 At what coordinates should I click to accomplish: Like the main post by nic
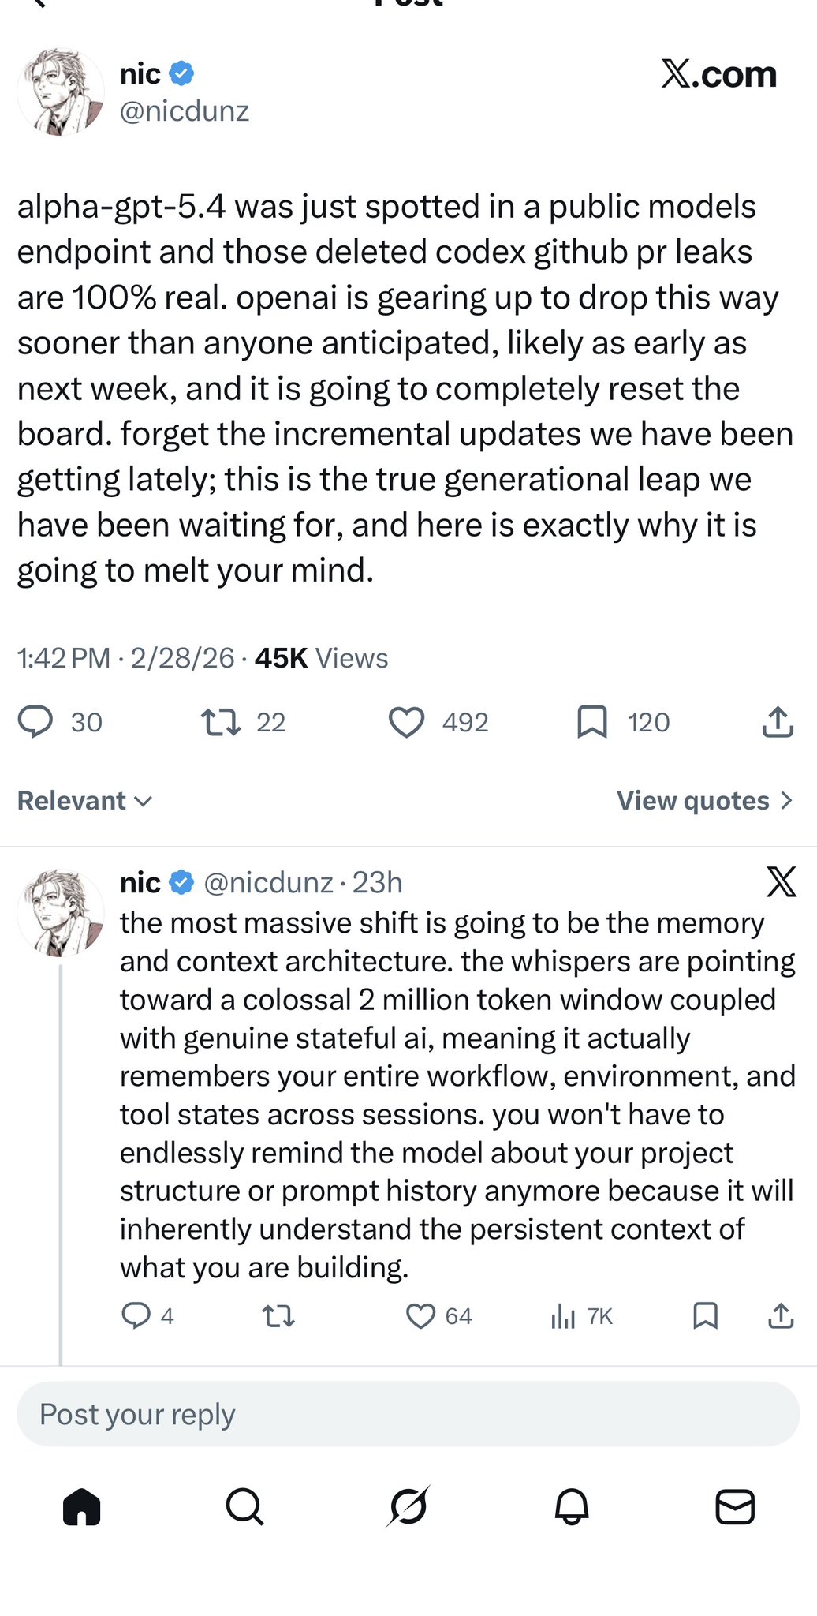[407, 722]
